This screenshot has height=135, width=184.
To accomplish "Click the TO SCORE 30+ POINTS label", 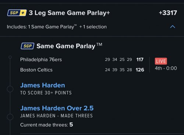I will [46, 93].
